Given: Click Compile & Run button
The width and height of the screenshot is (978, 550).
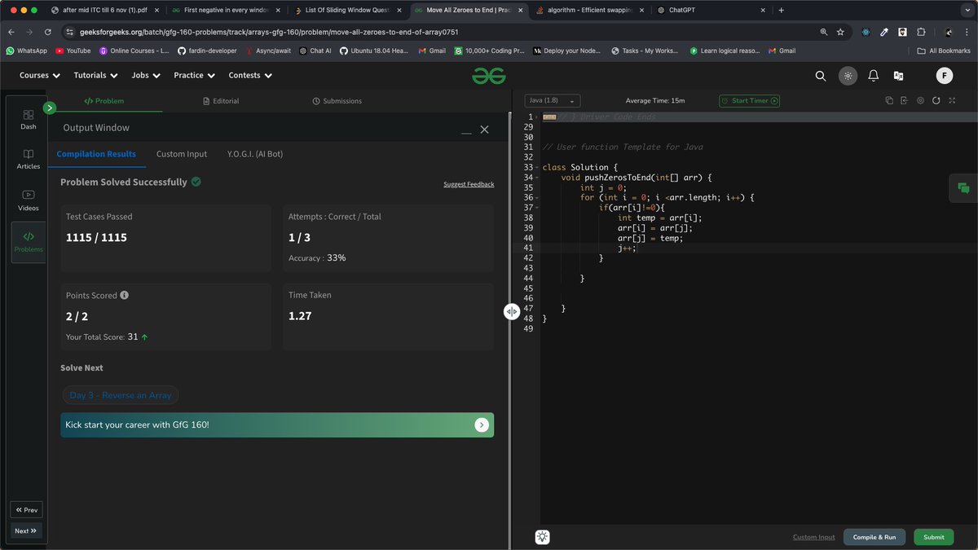Looking at the screenshot, I should point(874,537).
